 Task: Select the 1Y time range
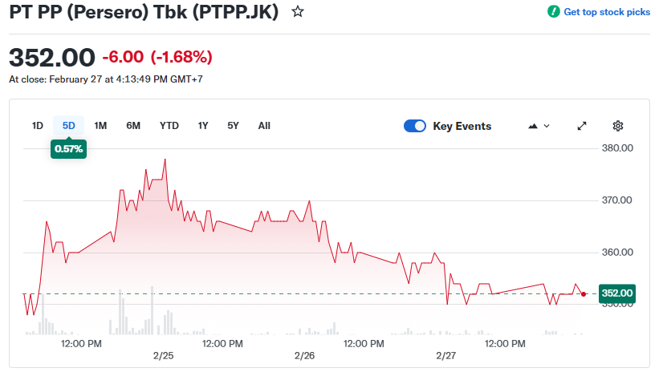coord(203,126)
